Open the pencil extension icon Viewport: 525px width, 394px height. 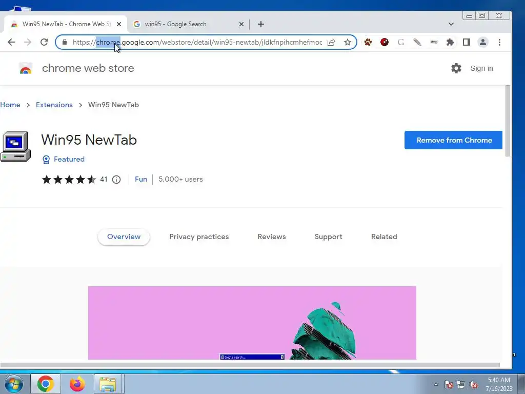click(x=417, y=42)
